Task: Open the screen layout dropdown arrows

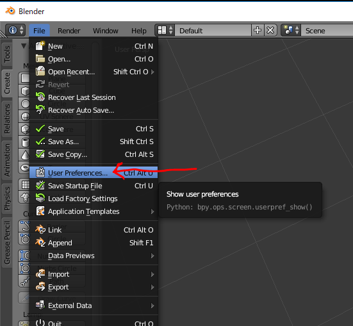Action: pyautogui.click(x=171, y=30)
